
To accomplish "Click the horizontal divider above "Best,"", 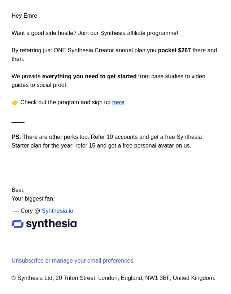I will (115, 174).
